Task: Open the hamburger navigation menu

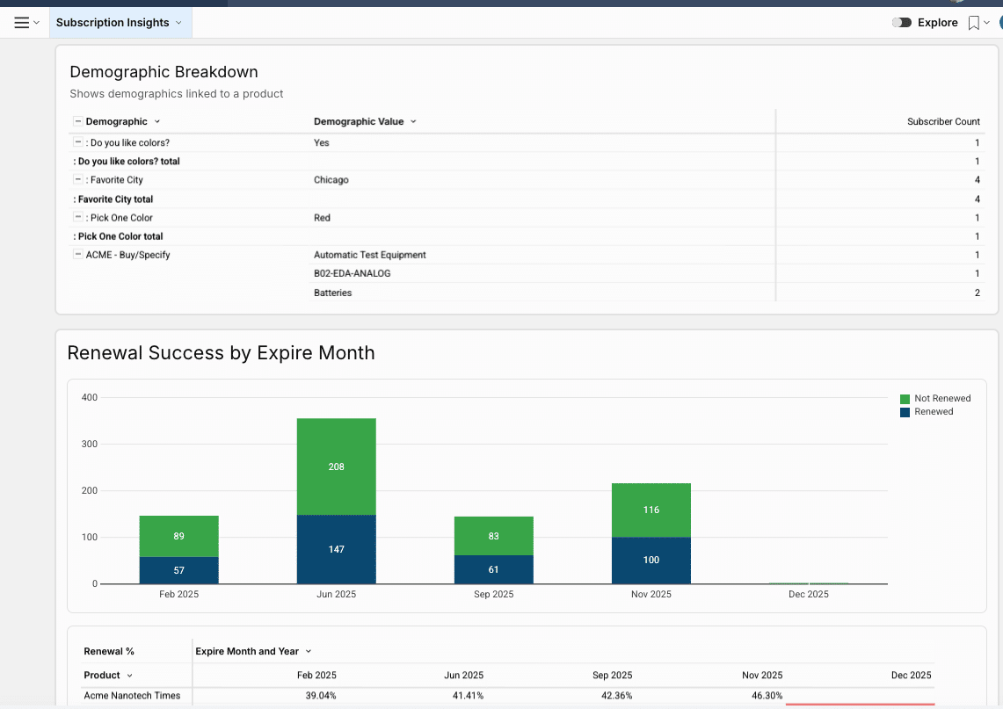Action: coord(22,23)
